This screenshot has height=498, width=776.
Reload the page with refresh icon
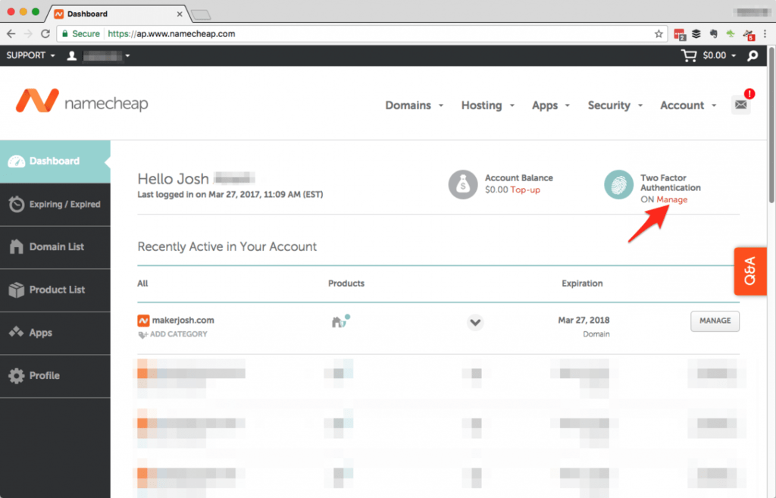click(x=45, y=33)
